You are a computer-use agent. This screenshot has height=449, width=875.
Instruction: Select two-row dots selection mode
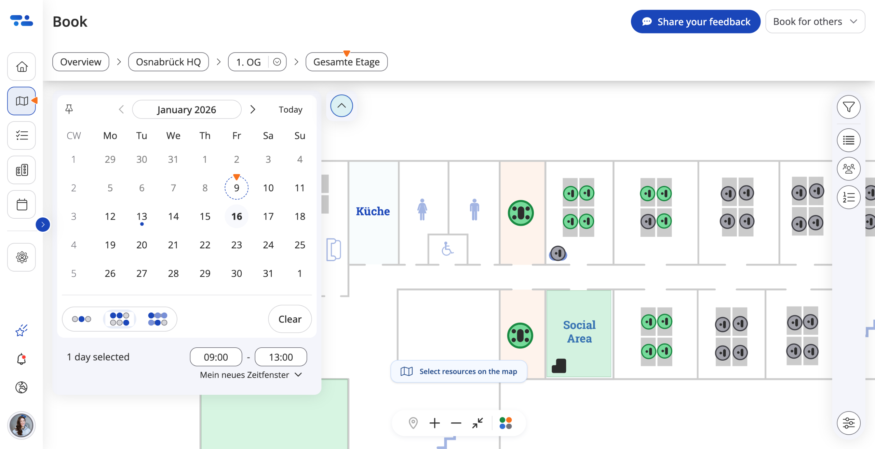point(120,319)
